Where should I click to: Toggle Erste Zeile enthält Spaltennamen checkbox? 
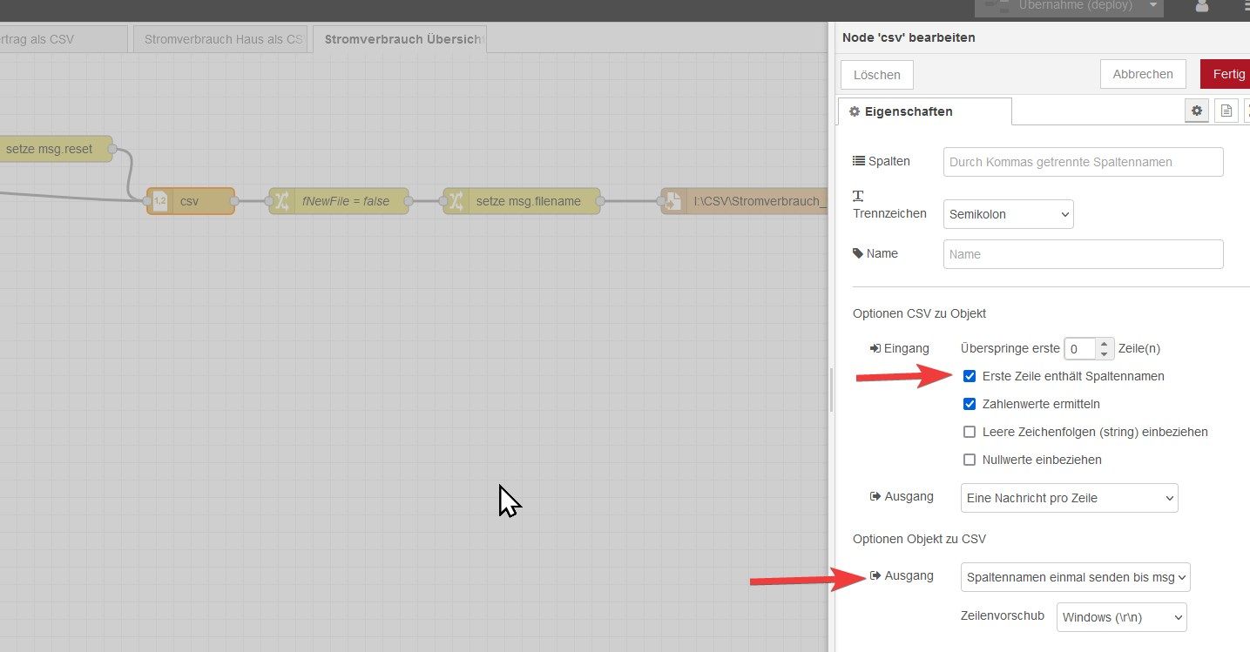(x=970, y=377)
